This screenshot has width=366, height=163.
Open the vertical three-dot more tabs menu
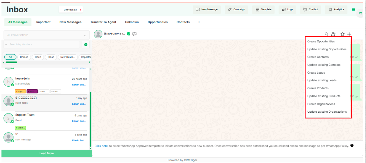tap(199, 22)
